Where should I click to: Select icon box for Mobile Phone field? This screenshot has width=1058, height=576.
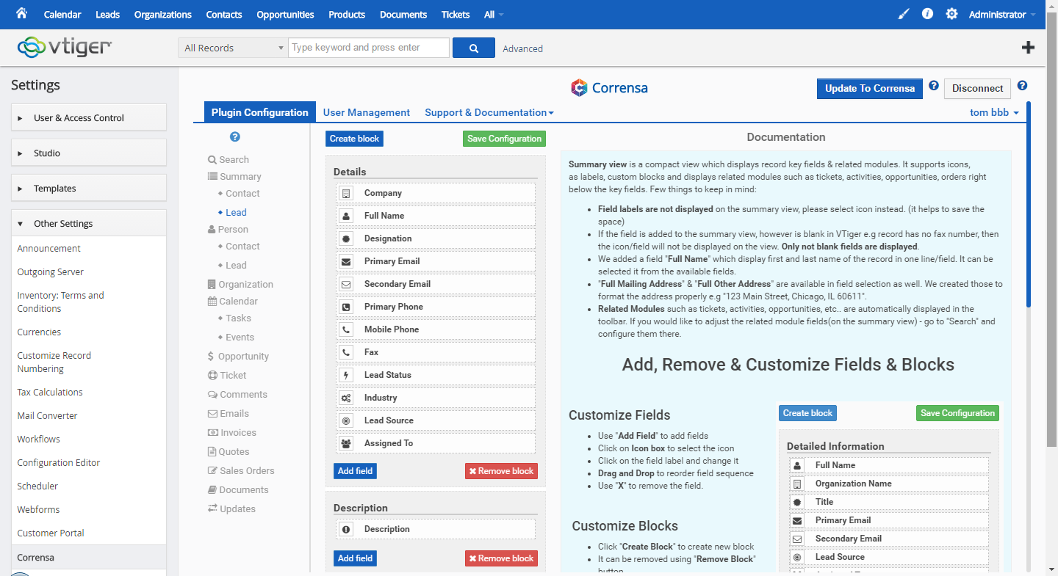(x=346, y=329)
